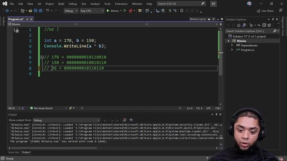
Task: Open the Toolbox side tab
Action: 4,21
